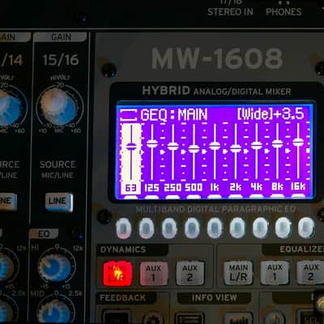Screen dimensions: 324x324
Task: Tap the [Wide]+3.5 readout on the display
Action: (271, 113)
